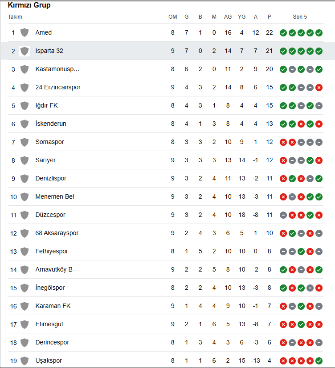Click Sarıyer's green win result icon
The image size is (335, 368).
click(x=310, y=160)
